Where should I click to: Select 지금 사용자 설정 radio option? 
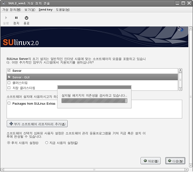pyautogui.click(x=47, y=143)
